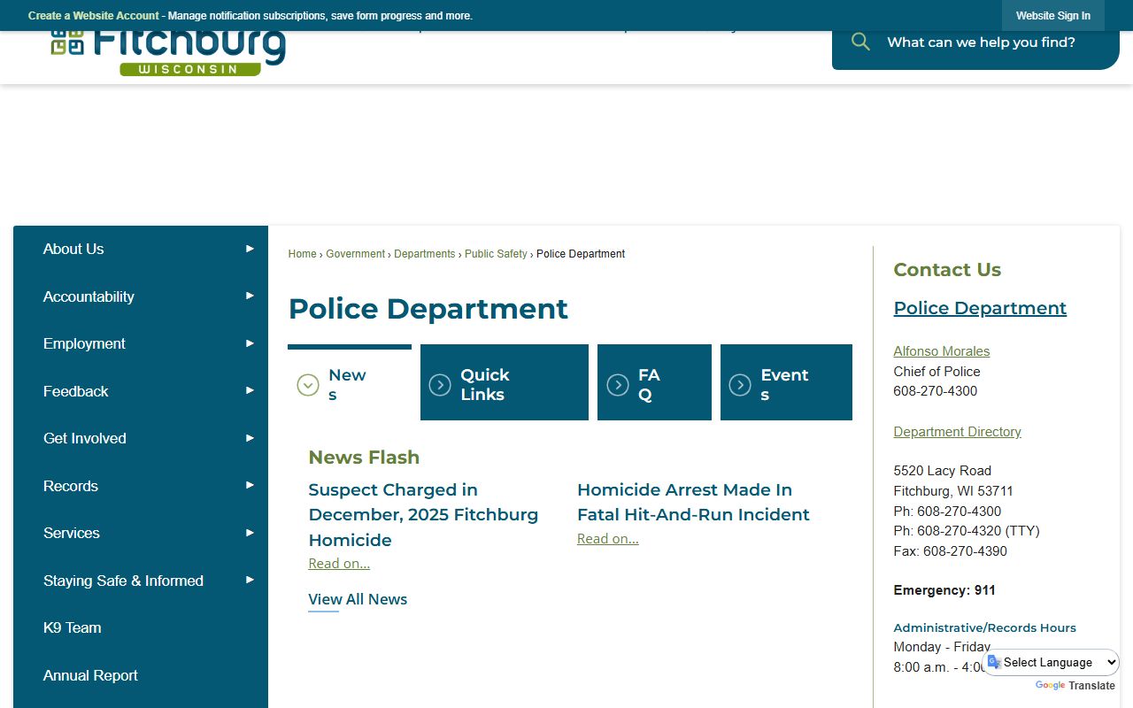Expand the Accountability submenu arrow
This screenshot has width=1133, height=708.
click(250, 296)
